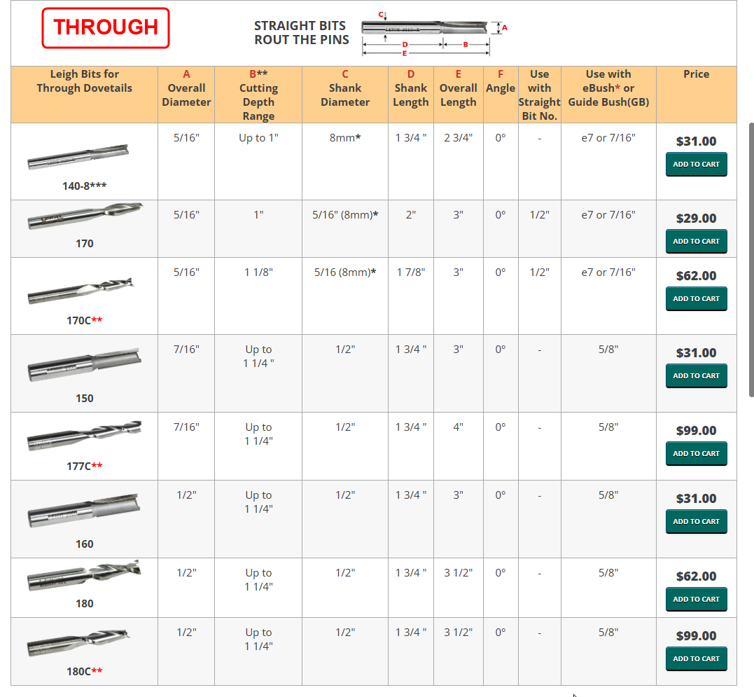Open the 180C bit product picture
This screenshot has width=754, height=697.
(78, 643)
